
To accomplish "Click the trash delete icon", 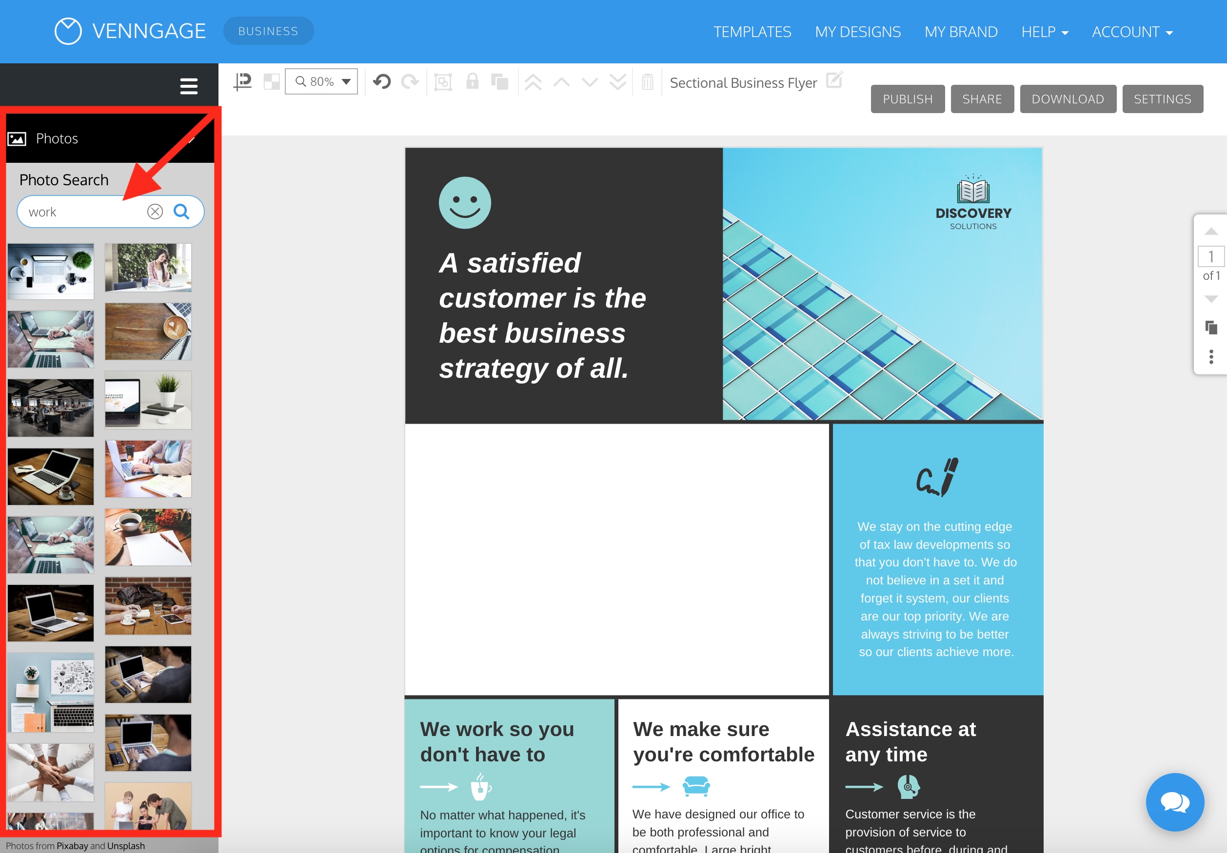I will (647, 82).
